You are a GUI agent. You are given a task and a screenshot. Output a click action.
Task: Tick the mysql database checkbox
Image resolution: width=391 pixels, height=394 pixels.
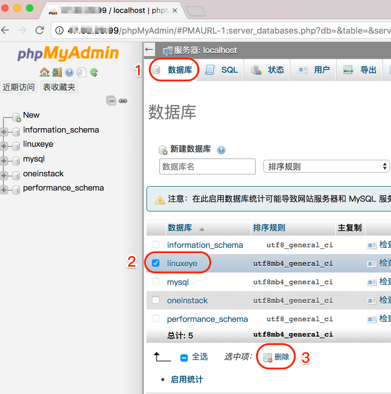pyautogui.click(x=156, y=281)
